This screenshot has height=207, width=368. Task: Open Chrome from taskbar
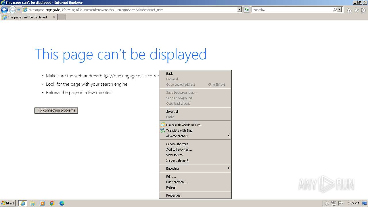tap(52, 203)
